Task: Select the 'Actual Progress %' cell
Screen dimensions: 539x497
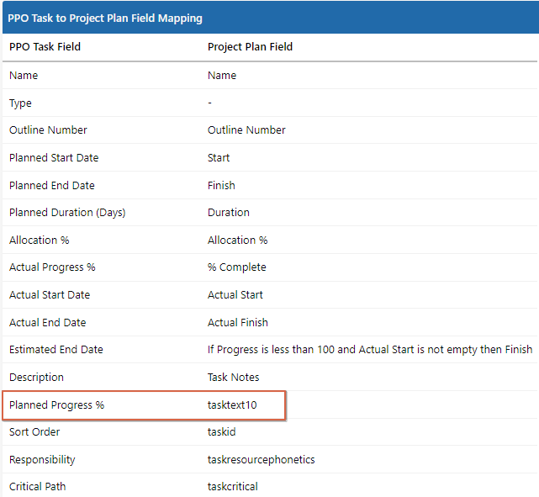Action: tap(52, 267)
